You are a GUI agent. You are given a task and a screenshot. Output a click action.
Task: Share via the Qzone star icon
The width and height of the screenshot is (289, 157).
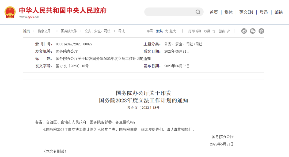point(261,31)
